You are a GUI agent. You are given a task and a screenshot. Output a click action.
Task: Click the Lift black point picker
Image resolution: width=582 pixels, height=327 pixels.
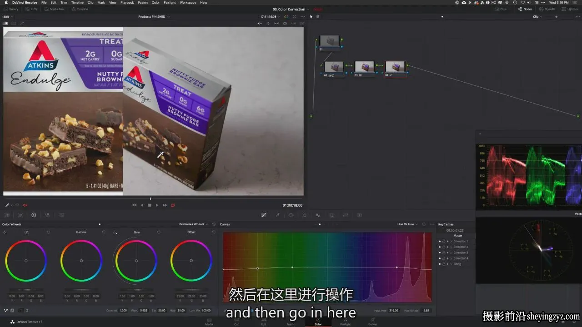point(5,232)
